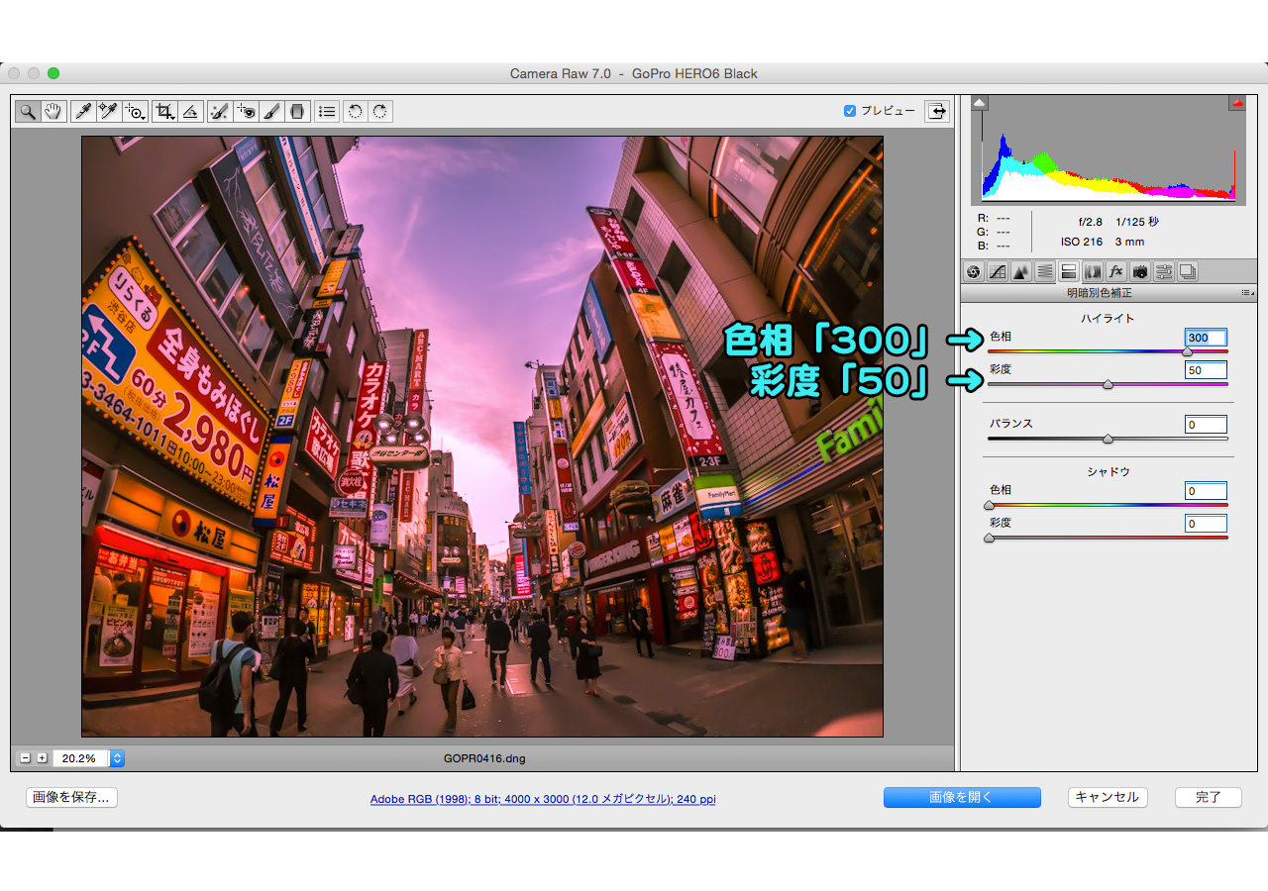Switch to the Effects (fx) tab
The image size is (1268, 891).
tap(1116, 271)
